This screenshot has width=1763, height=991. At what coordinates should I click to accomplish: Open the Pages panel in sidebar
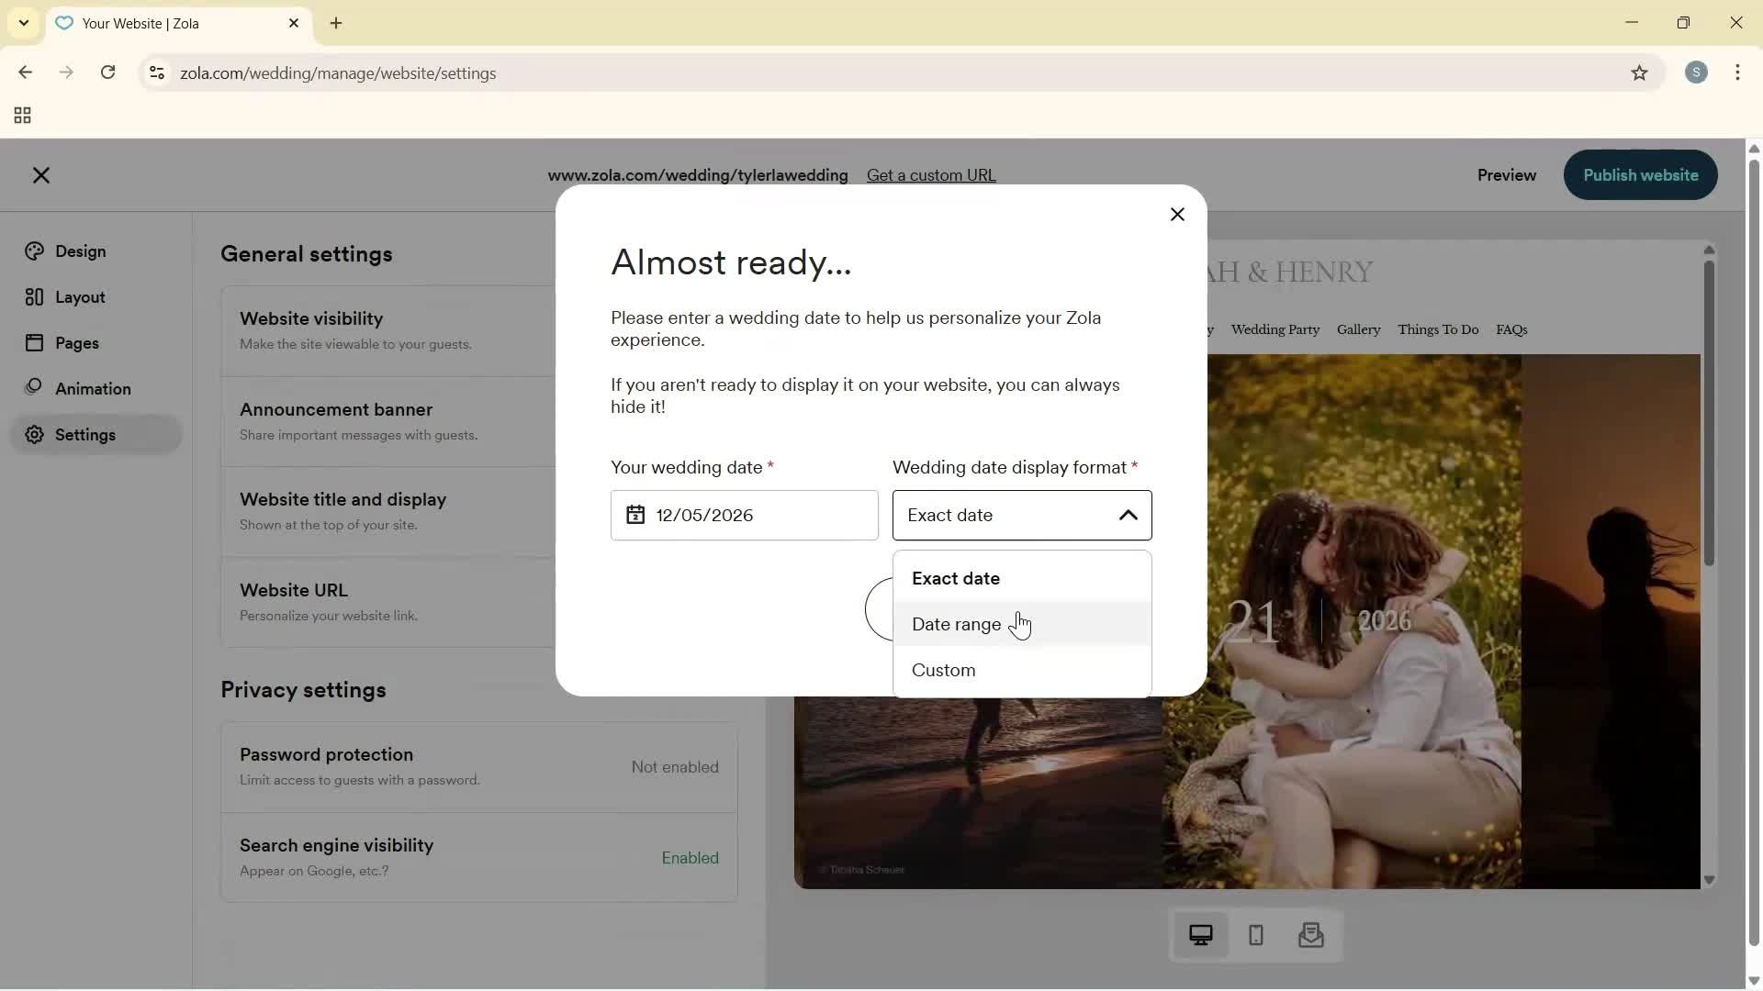(34, 342)
